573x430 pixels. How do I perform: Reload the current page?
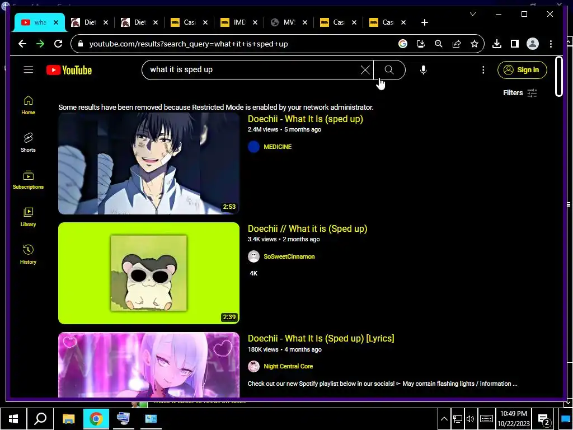[58, 44]
